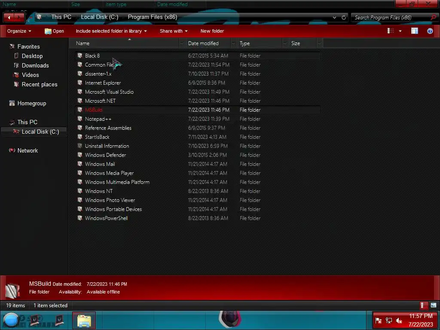Sort by the Date modified column header
The height and width of the screenshot is (330, 440).
[x=208, y=43]
